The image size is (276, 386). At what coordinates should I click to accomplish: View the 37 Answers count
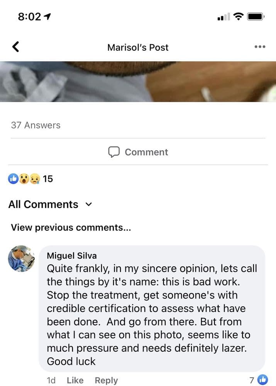pyautogui.click(x=36, y=125)
